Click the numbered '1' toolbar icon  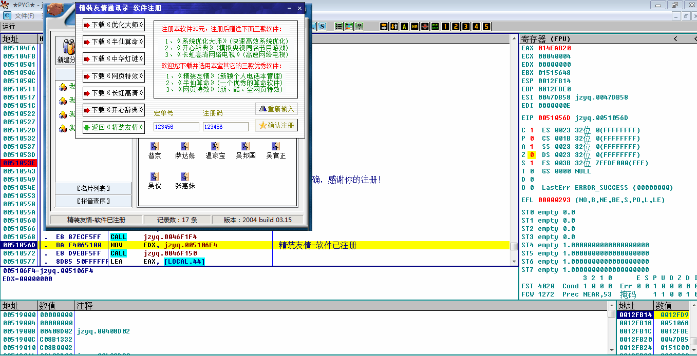click(445, 26)
